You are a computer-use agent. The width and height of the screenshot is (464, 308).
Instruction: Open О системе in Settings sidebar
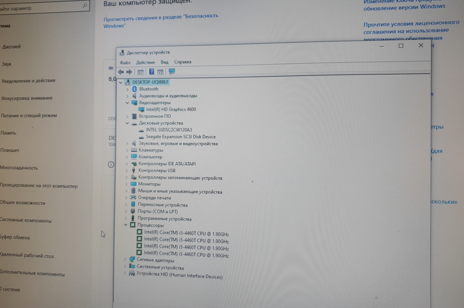(10, 289)
